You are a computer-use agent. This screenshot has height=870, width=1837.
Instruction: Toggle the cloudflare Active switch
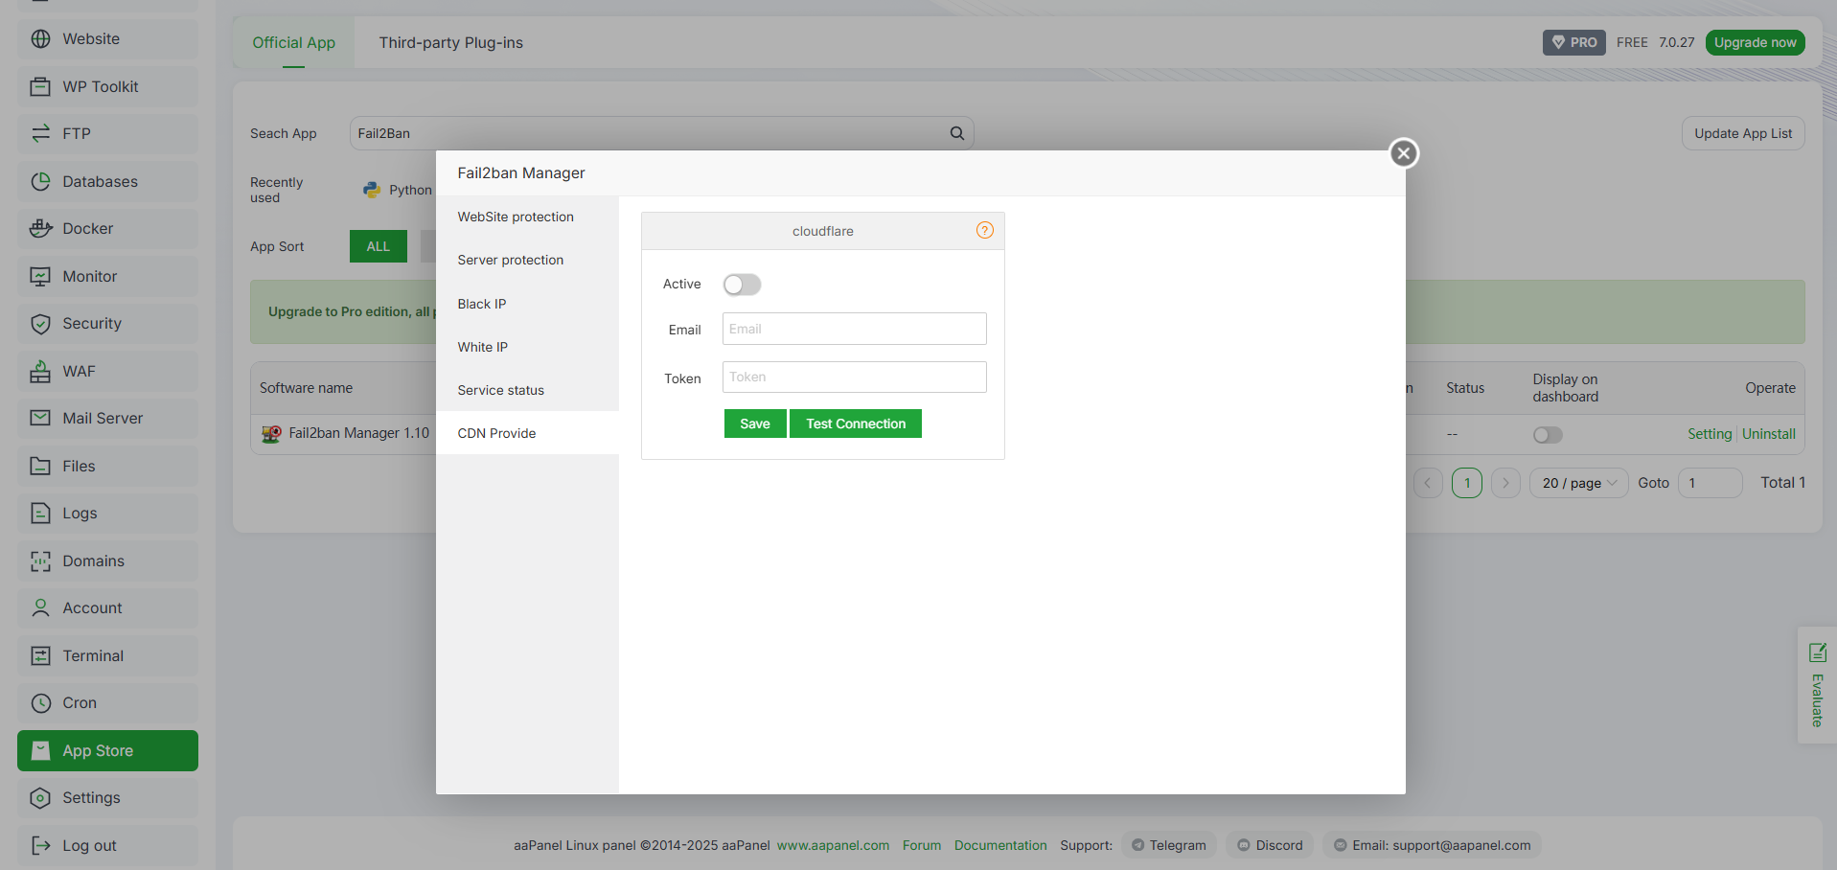[743, 285]
